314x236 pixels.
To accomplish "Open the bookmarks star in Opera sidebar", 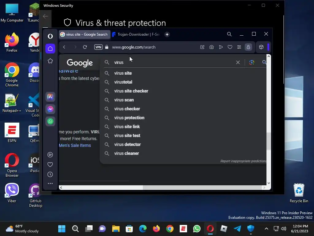I will [50, 61].
